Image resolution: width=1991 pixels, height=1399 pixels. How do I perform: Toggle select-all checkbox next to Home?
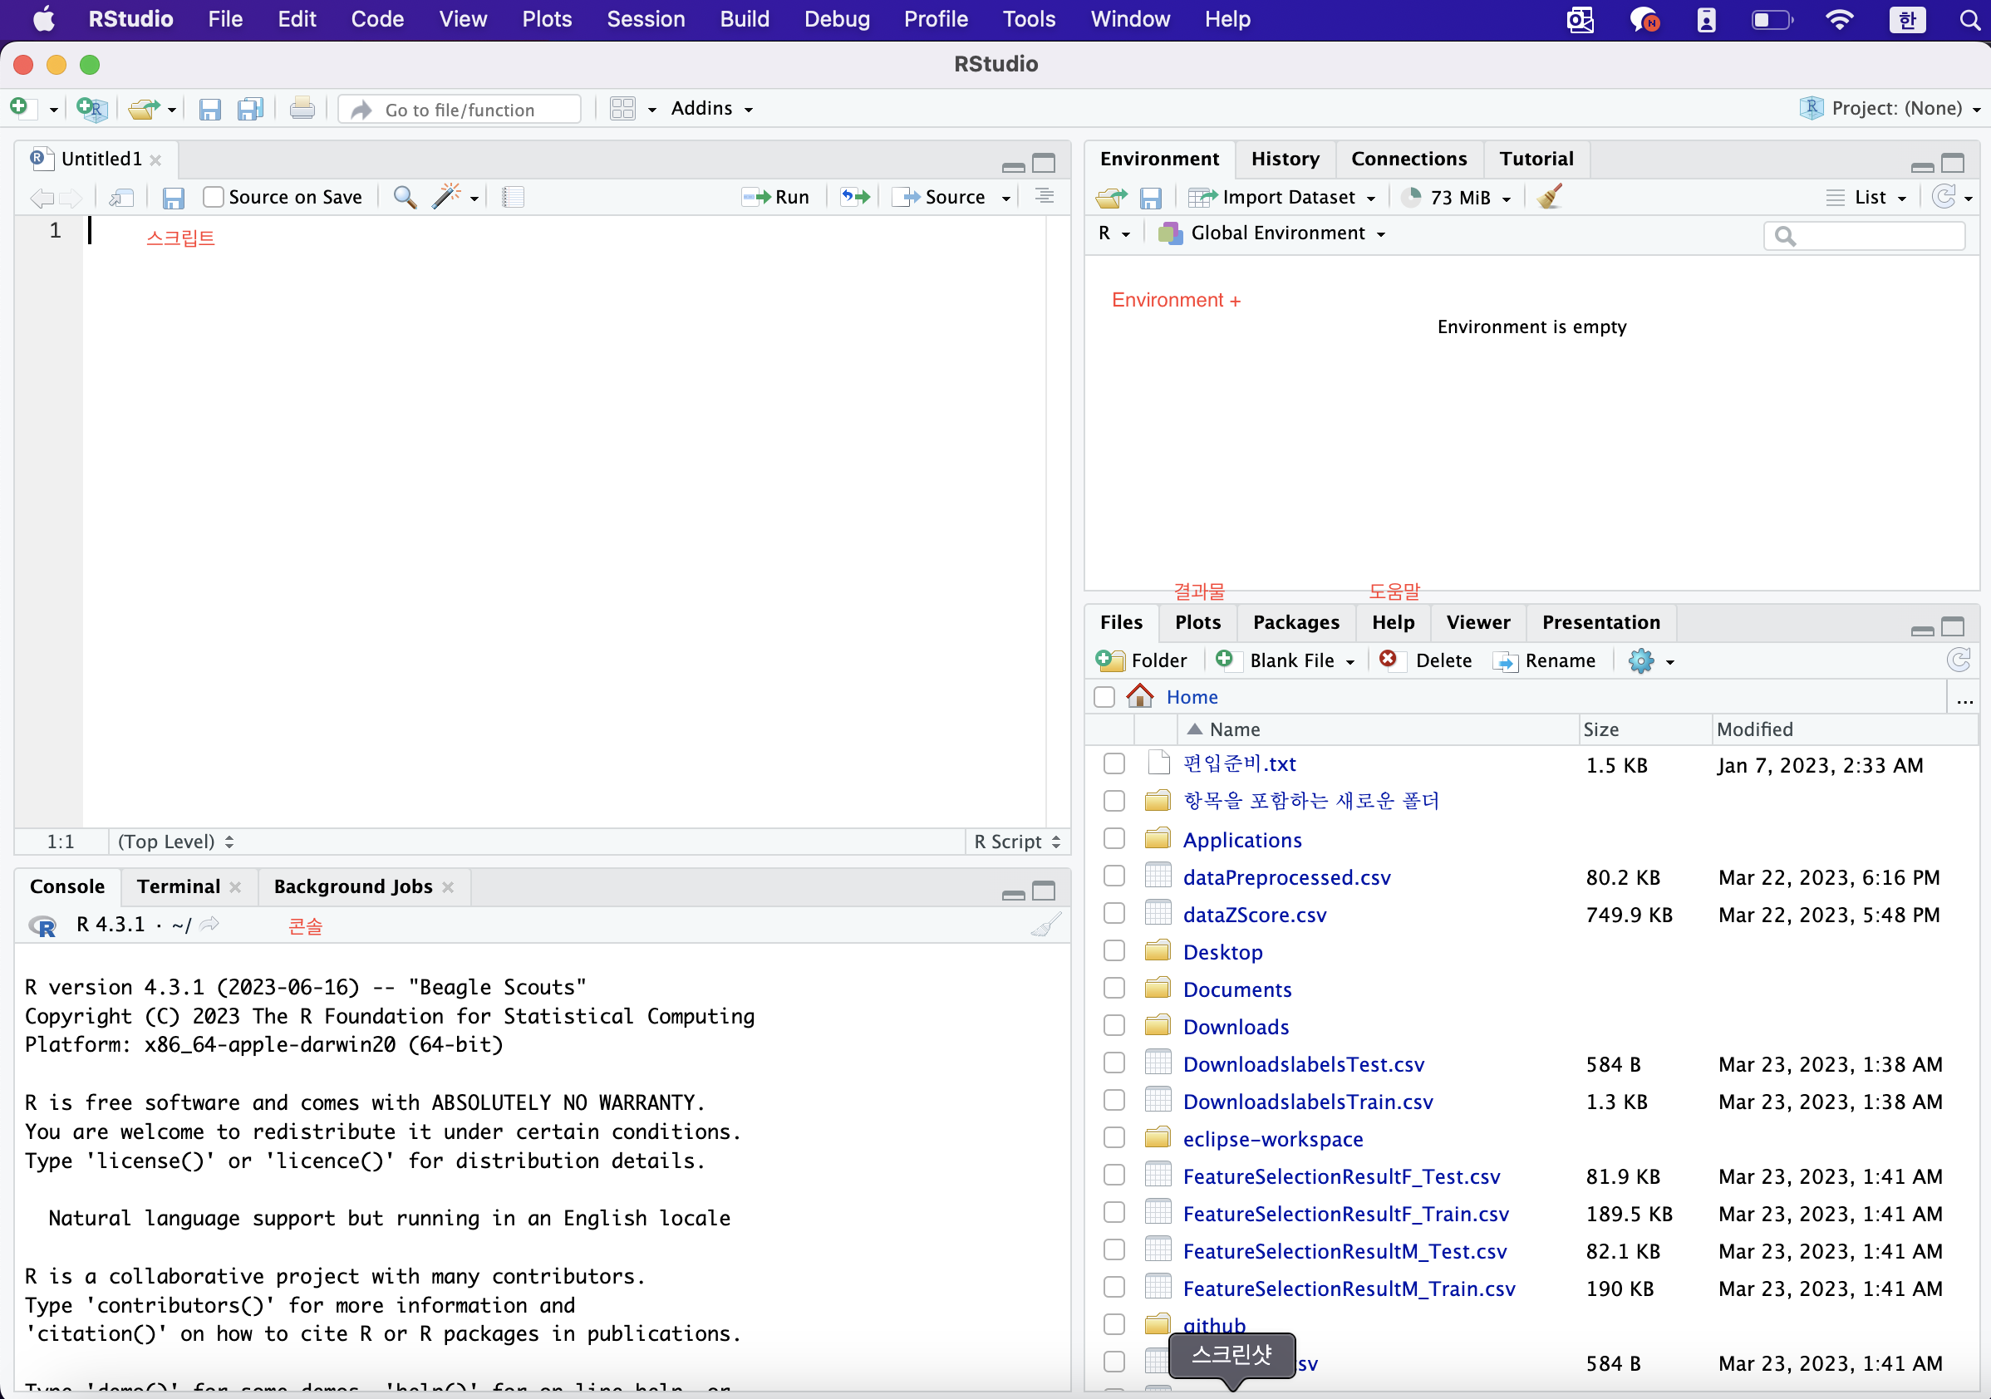click(1104, 697)
